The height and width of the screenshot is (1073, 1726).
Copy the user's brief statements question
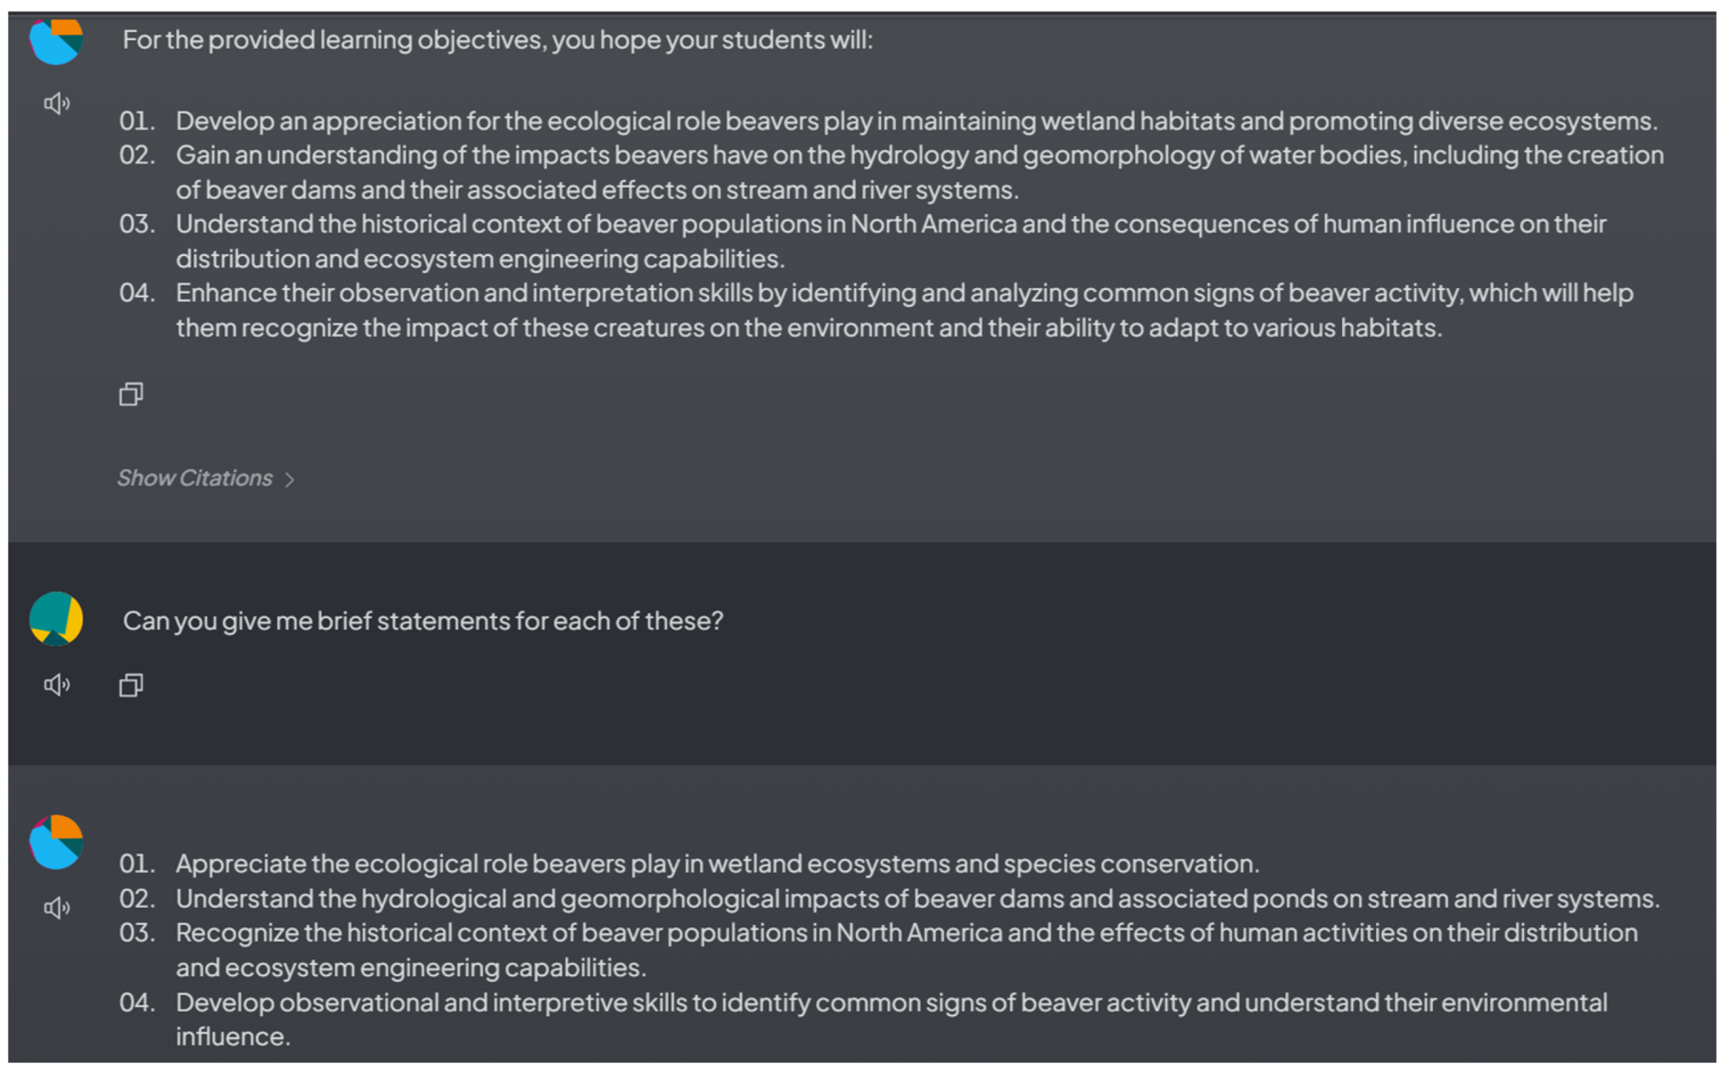pyautogui.click(x=131, y=685)
